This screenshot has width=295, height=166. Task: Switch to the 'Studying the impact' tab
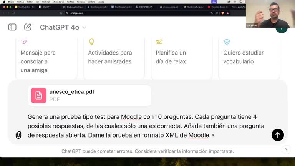click(73, 7)
